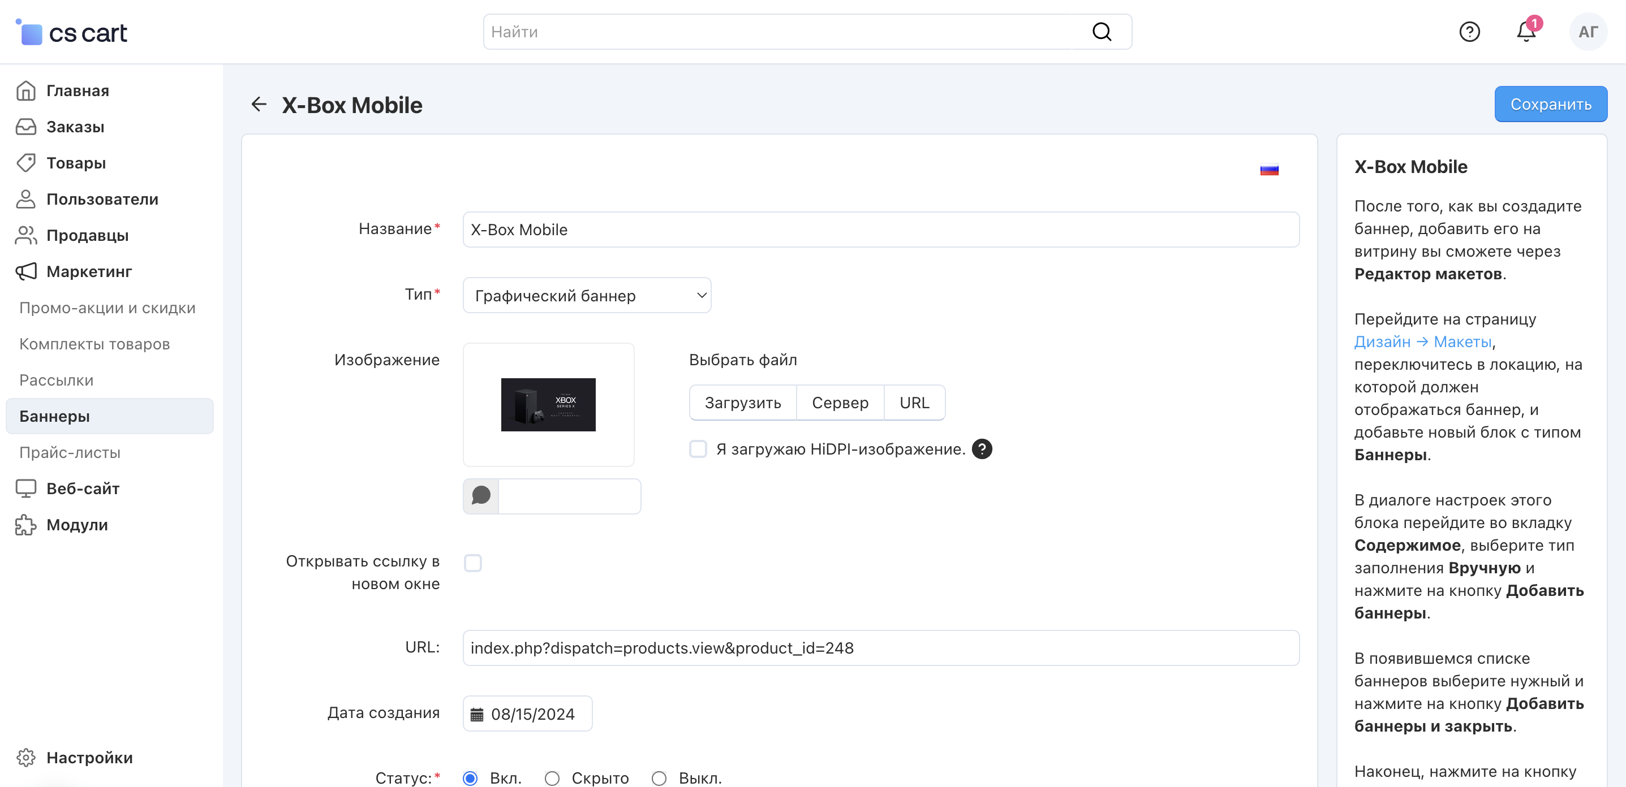Open the help question mark icon in header
The image size is (1626, 787).
(x=1469, y=32)
